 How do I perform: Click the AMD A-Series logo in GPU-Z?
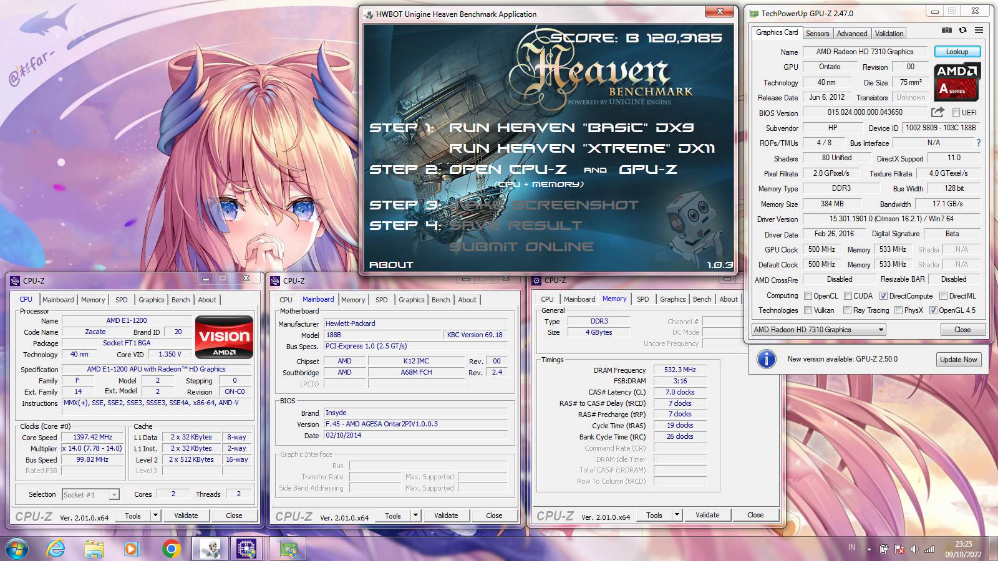(x=957, y=82)
